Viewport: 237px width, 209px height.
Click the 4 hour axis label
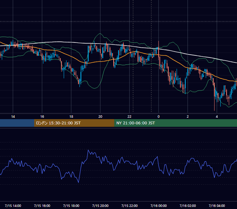point(217,117)
